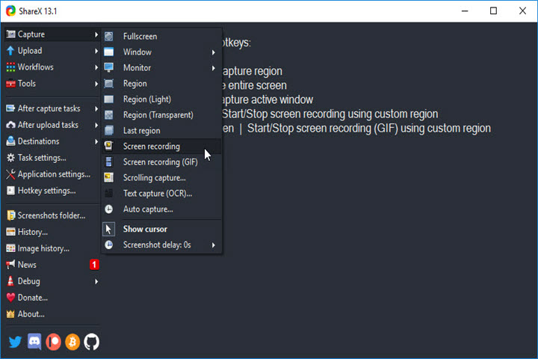The image size is (538, 359).
Task: Click the Screenshots folder icon
Action: point(10,215)
